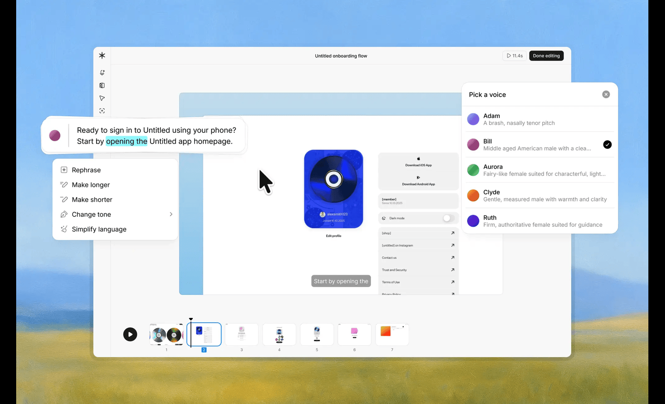Screen dimensions: 665x404
Task: Choose Ruth as the narration voice
Action: (539, 221)
